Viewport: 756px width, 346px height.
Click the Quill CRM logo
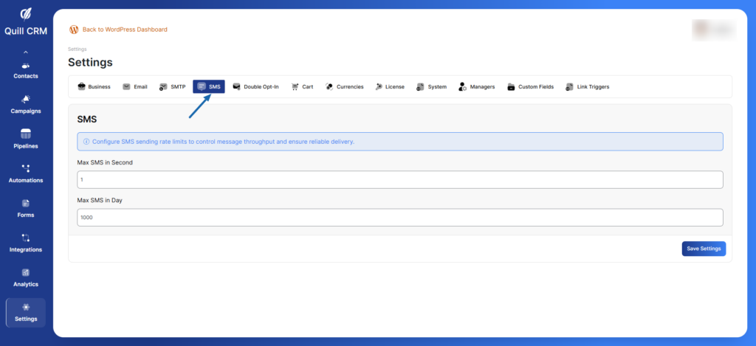click(x=26, y=19)
